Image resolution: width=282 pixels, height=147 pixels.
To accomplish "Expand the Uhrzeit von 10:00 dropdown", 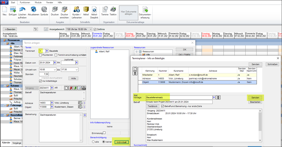I will (54, 70).
